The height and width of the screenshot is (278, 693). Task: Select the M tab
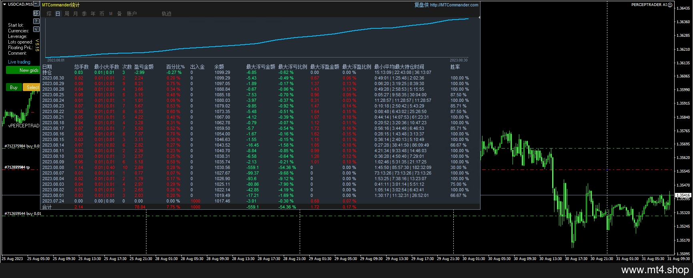click(x=111, y=14)
